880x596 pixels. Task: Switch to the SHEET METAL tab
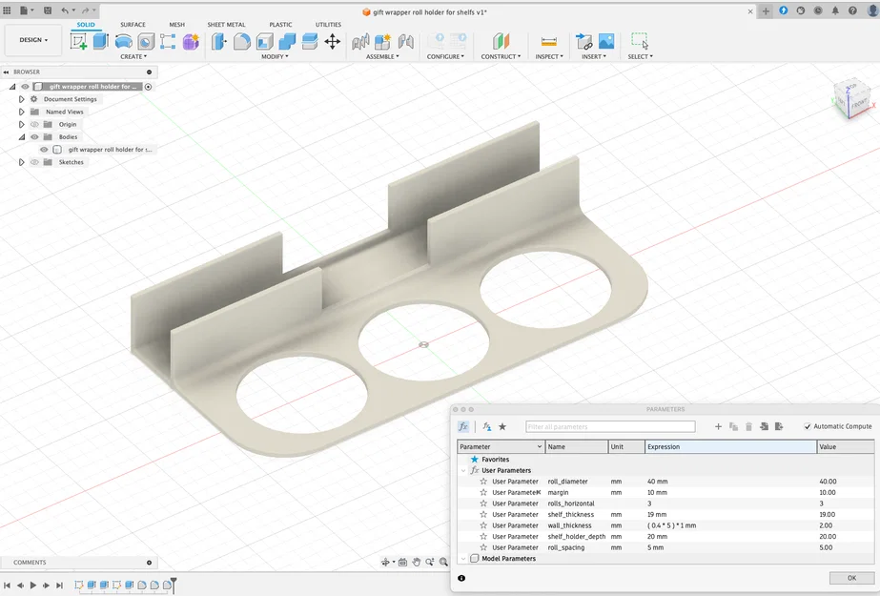click(x=228, y=25)
